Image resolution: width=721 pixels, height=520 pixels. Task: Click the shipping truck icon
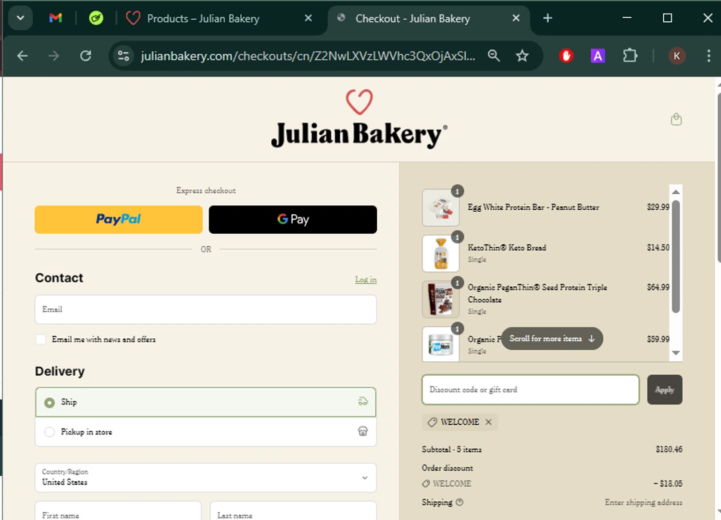tap(363, 402)
